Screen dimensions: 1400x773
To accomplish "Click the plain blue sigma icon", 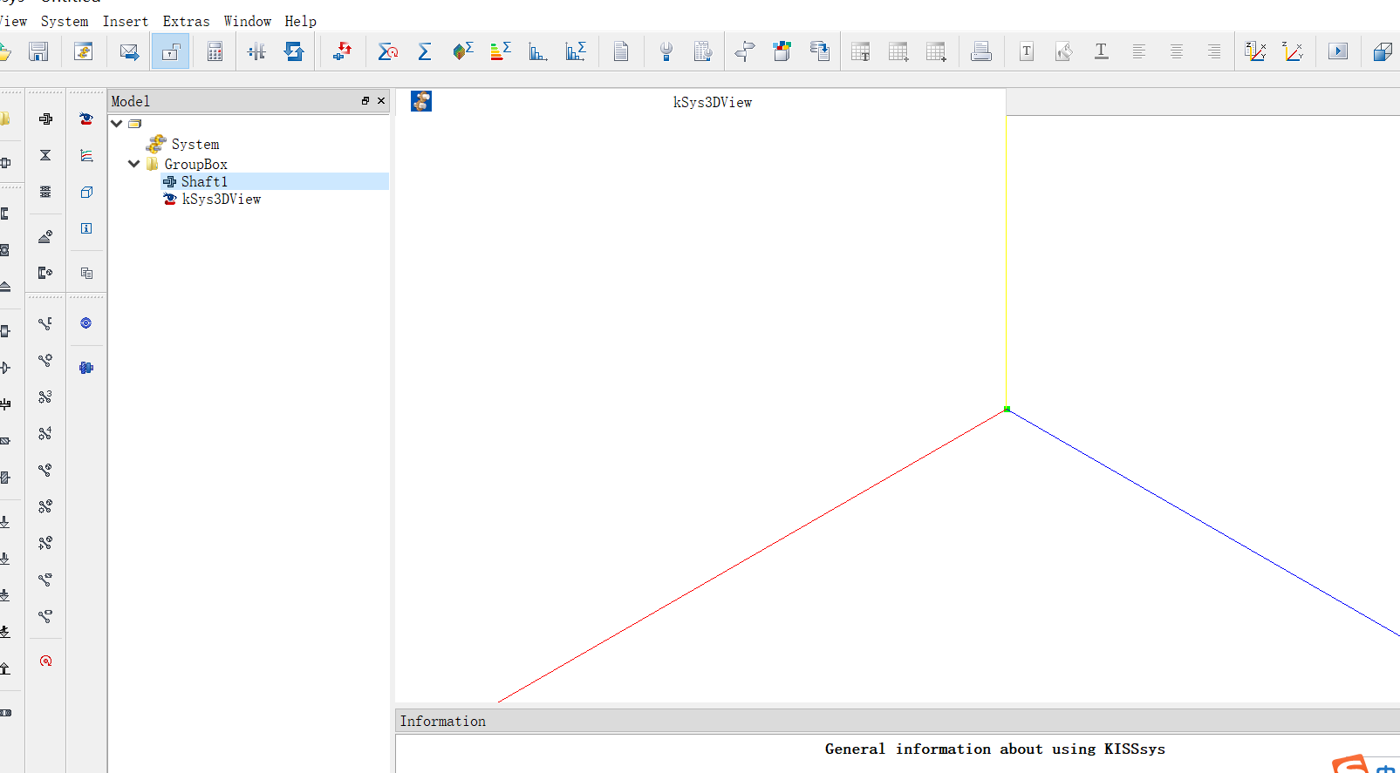I will click(x=425, y=51).
